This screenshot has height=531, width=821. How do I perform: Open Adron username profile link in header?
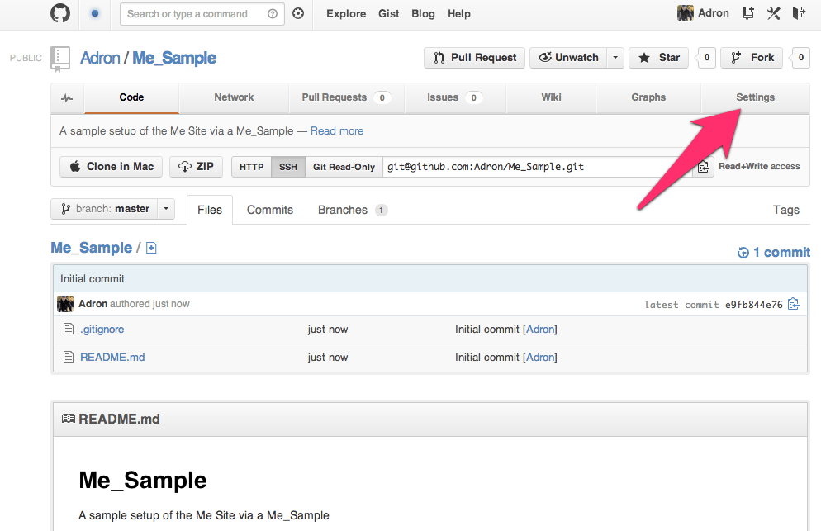[713, 13]
